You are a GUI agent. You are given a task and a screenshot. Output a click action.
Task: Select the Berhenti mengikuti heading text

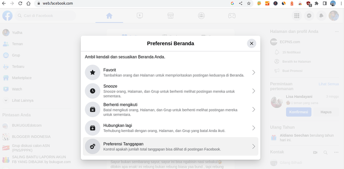[120, 104]
